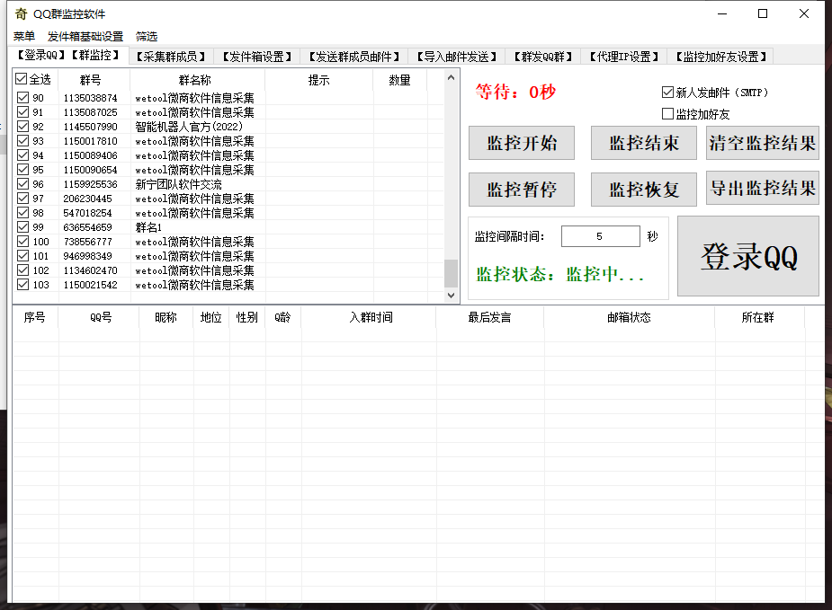Open 发件箱基础设置 menu
Viewport: 832px width, 610px height.
click(85, 36)
